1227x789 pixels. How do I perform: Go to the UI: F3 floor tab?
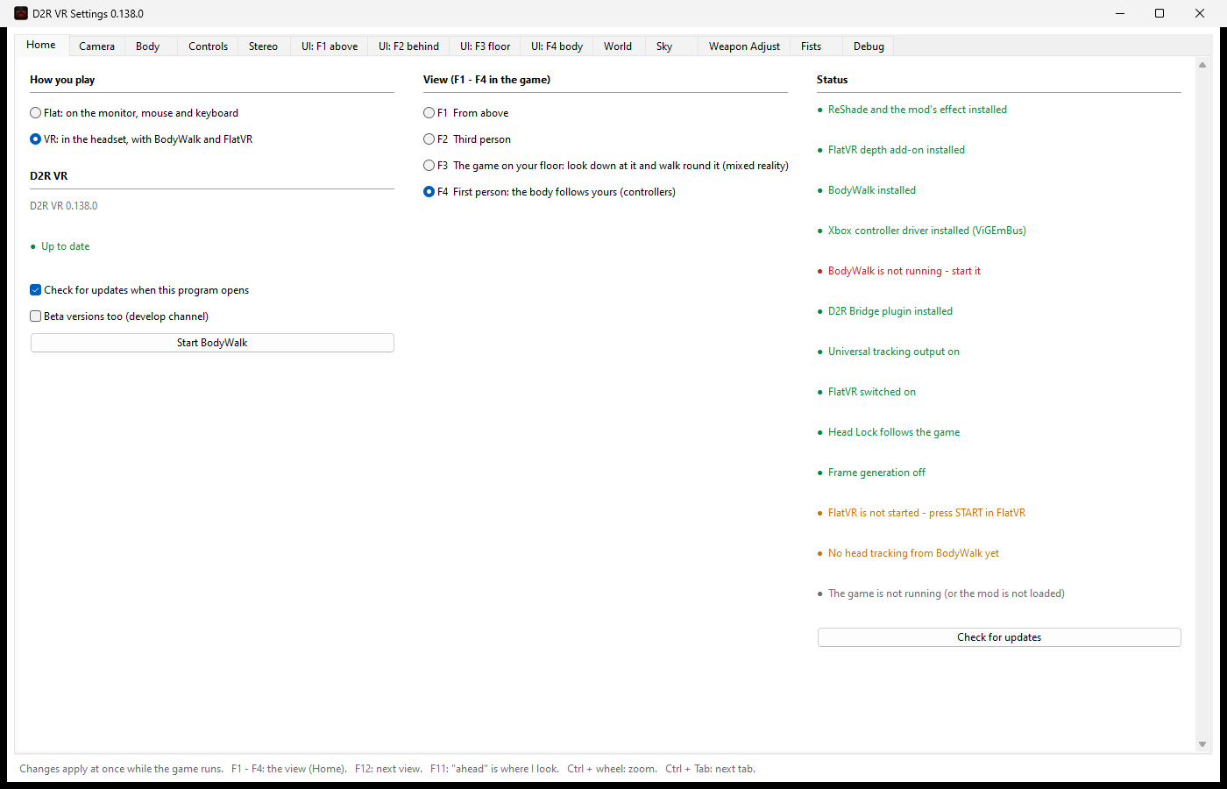click(485, 46)
